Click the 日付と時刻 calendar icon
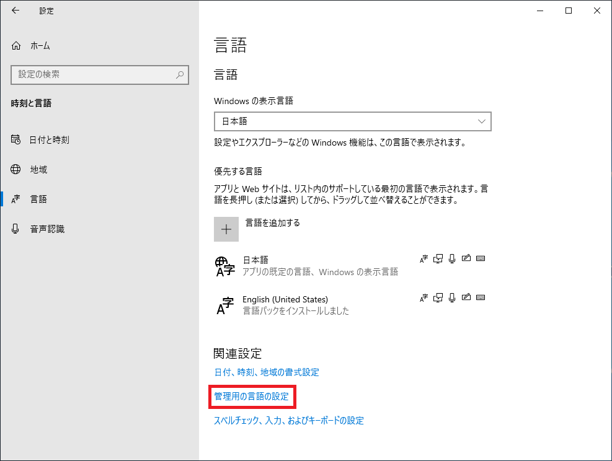Image resolution: width=612 pixels, height=461 pixels. coord(16,139)
